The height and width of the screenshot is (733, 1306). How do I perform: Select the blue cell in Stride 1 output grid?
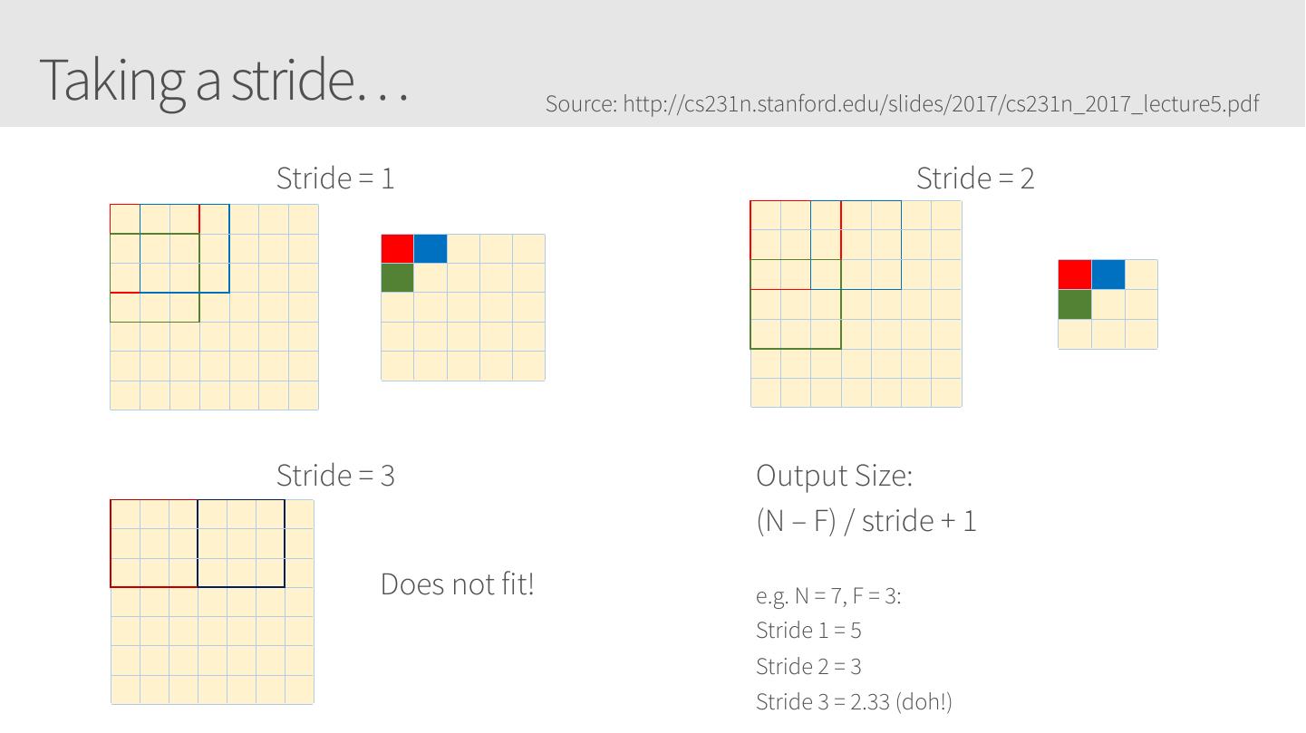pyautogui.click(x=430, y=248)
